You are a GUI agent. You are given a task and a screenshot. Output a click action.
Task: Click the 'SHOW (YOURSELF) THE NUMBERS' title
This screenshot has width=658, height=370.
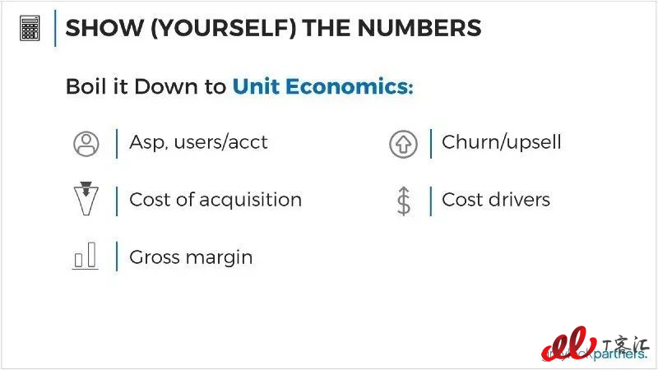(273, 28)
